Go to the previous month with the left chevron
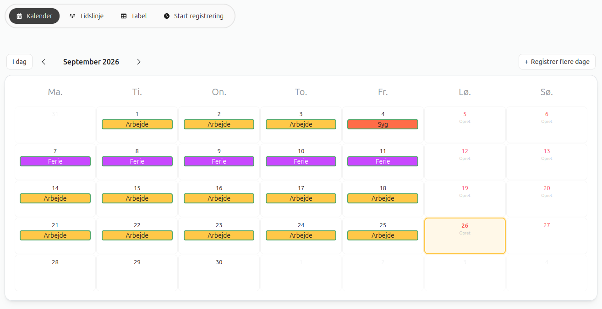Viewport: 602px width, 309px height. (44, 62)
